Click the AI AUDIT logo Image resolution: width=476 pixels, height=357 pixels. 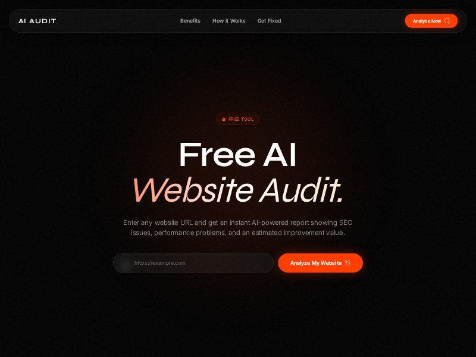coord(37,21)
